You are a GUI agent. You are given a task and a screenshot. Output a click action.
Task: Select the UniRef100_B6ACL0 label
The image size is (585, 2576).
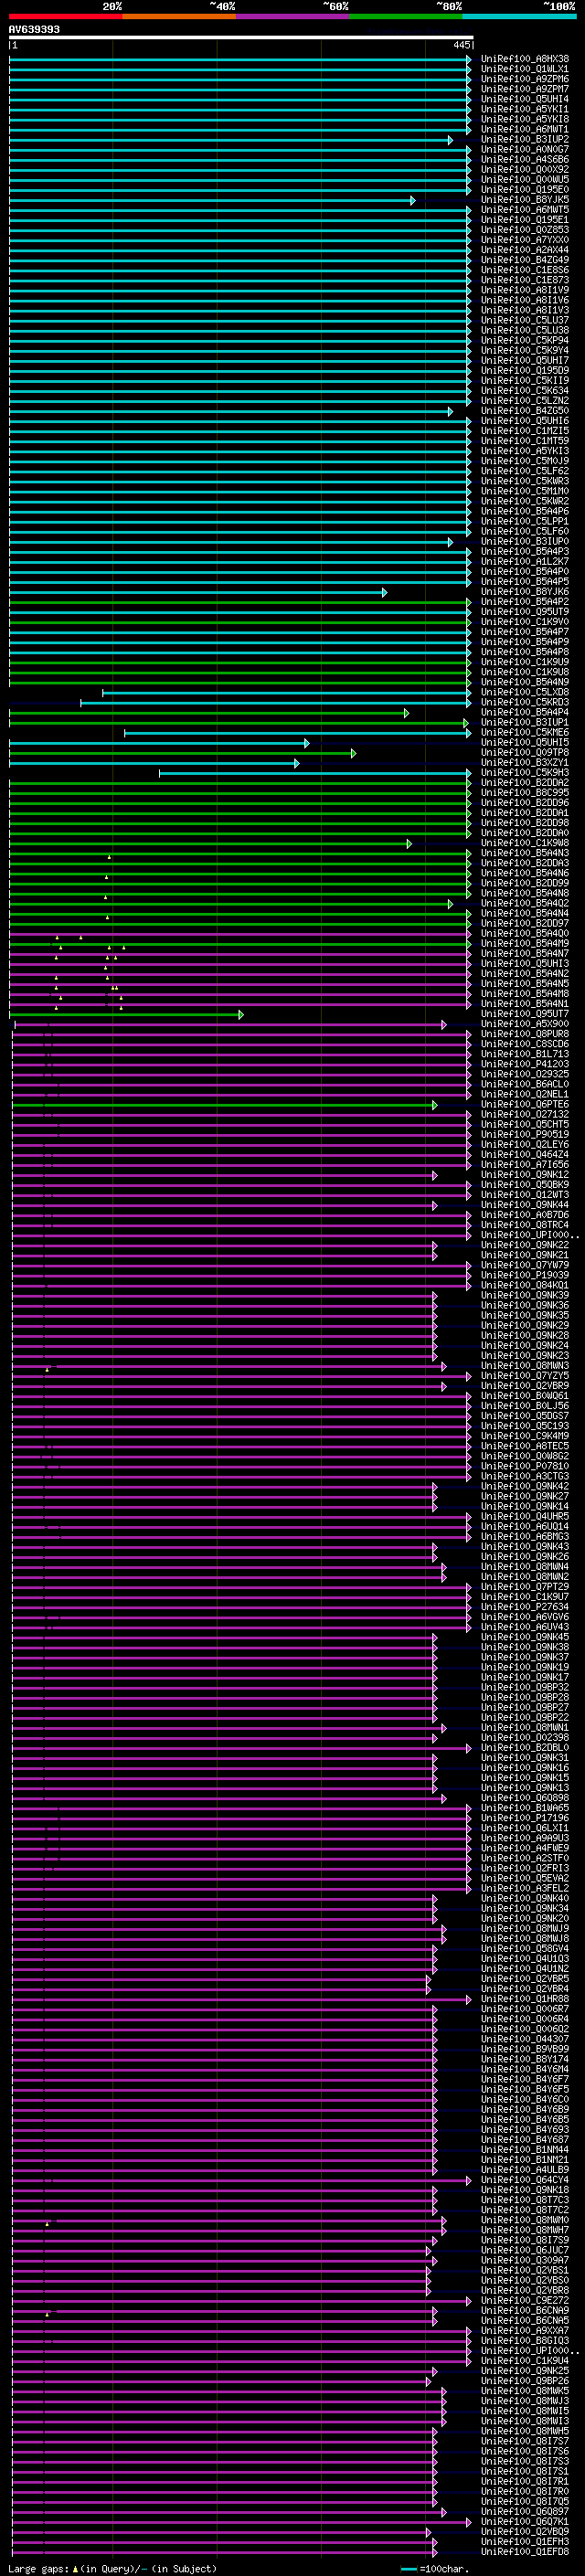coord(525,1084)
